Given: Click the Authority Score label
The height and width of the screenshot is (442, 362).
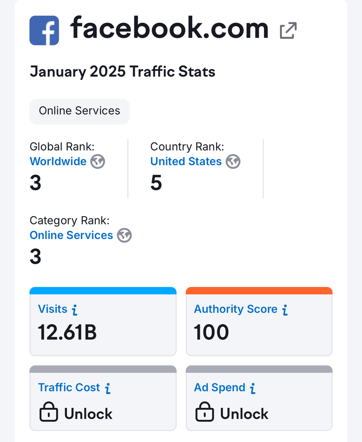Looking at the screenshot, I should click(x=235, y=309).
